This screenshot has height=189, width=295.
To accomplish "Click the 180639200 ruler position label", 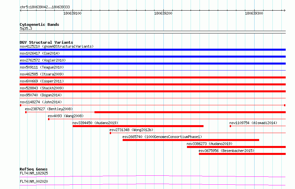I will click(163, 13).
